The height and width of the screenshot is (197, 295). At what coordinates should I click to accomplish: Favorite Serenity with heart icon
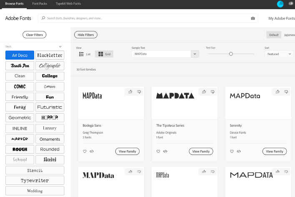232,151
